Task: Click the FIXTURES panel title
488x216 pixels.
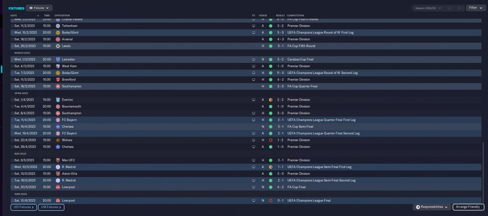Action: (16, 8)
